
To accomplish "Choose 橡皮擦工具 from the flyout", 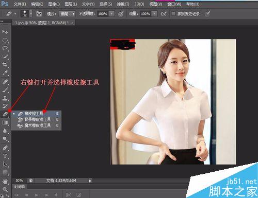I will [36, 114].
